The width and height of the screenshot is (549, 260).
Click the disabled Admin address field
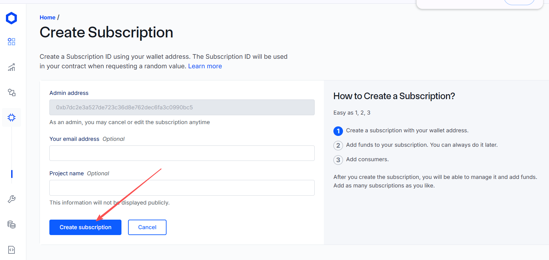[182, 107]
